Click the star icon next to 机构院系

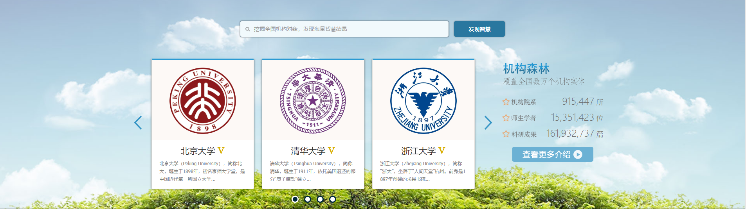(506, 102)
